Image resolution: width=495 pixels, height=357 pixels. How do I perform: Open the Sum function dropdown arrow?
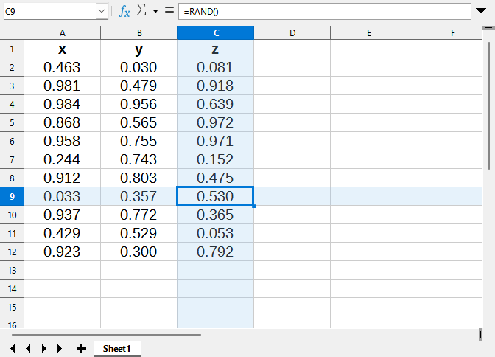point(155,13)
